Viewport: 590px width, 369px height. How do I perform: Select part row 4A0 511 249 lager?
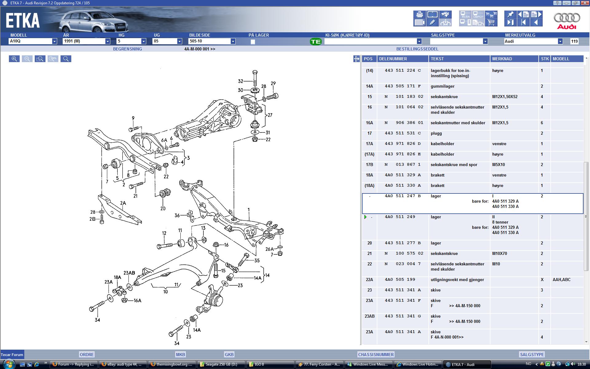click(473, 227)
